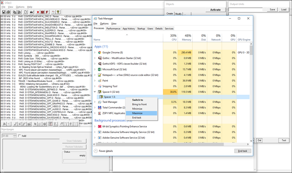
Task: Collapse the Spacer II process group
Action: pyautogui.click(x=95, y=92)
